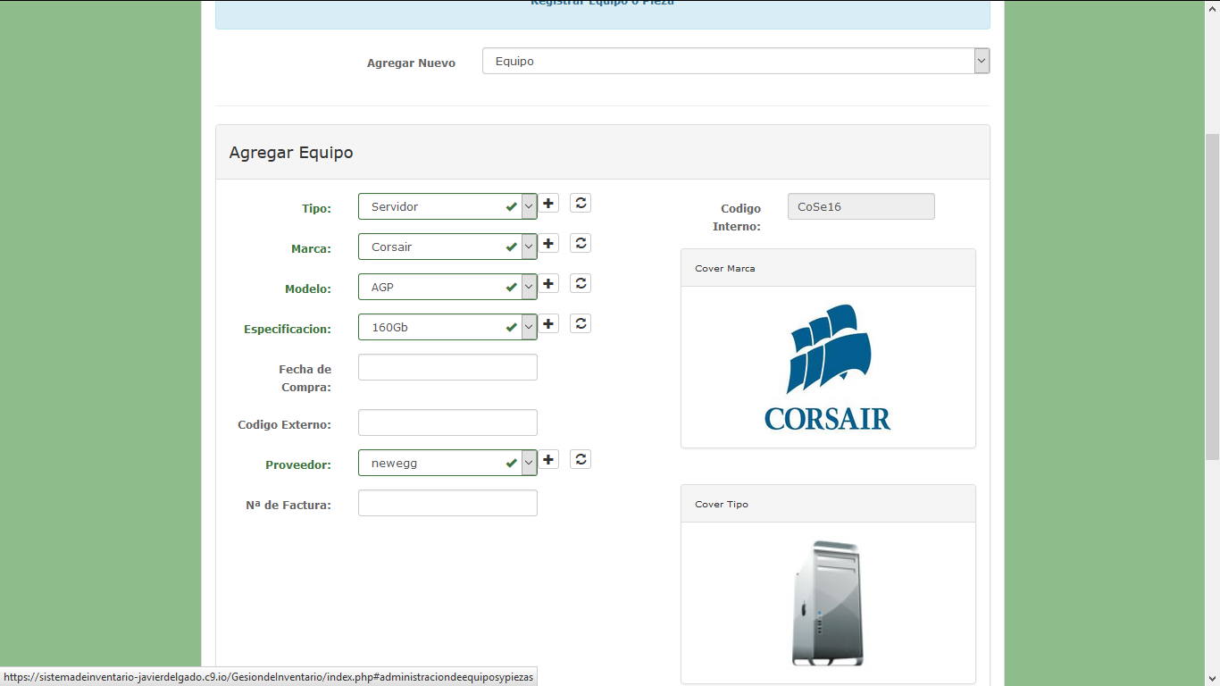The width and height of the screenshot is (1220, 686).
Task: Refresh the Modelo list
Action: point(581,283)
